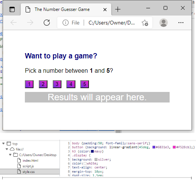This screenshot has width=196, height=185.
Task: Click the browser forward arrow
Action: click(x=30, y=23)
